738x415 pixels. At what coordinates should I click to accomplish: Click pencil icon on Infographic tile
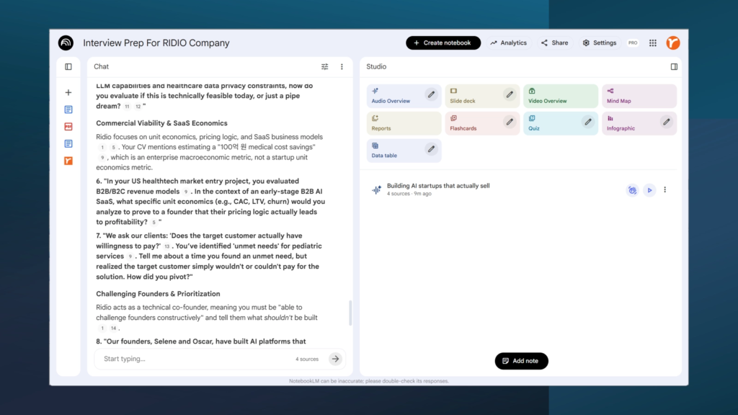(x=667, y=122)
